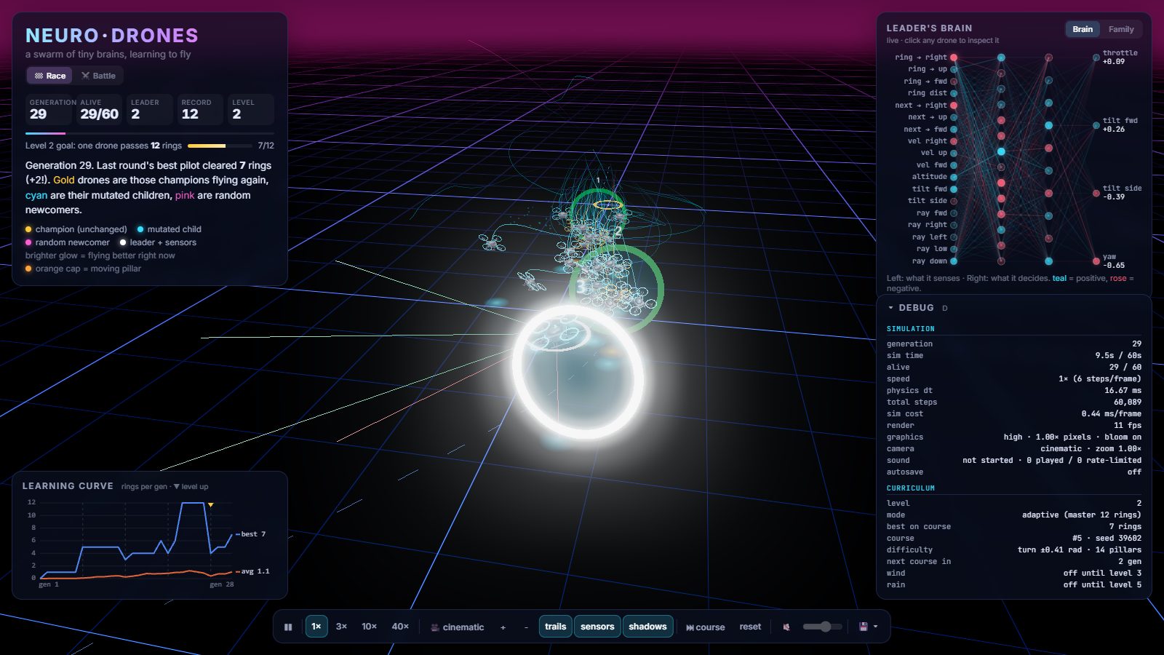Toggle drone trails off
The height and width of the screenshot is (655, 1164).
click(555, 627)
